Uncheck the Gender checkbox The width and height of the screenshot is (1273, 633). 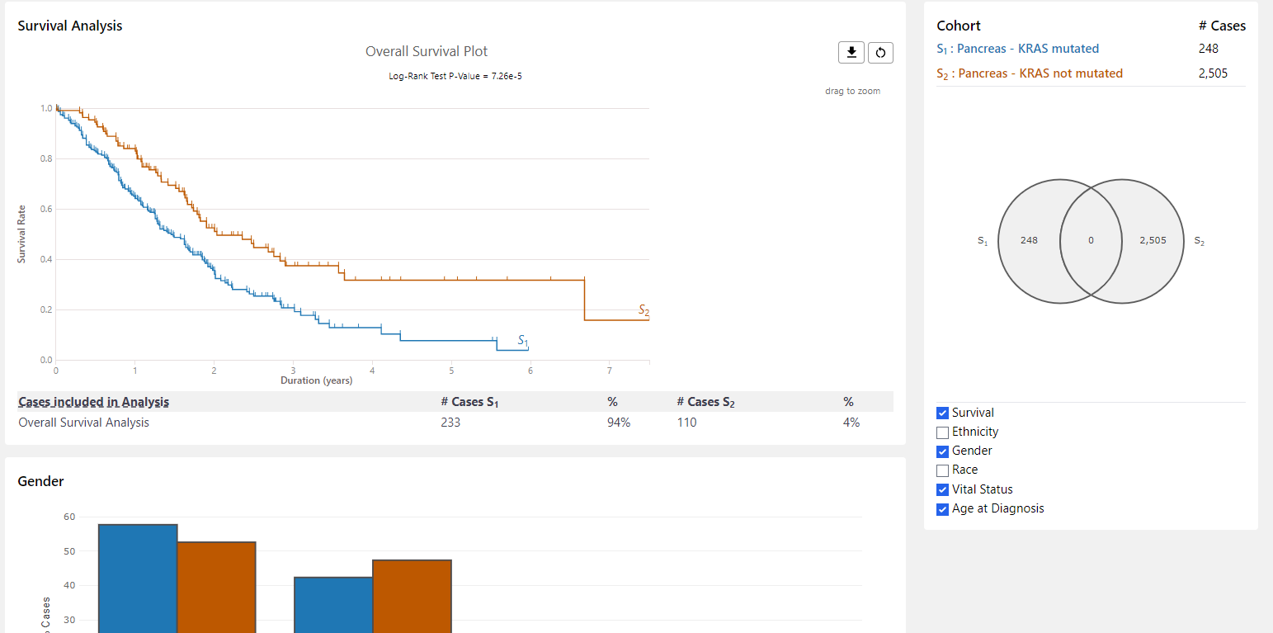[943, 451]
